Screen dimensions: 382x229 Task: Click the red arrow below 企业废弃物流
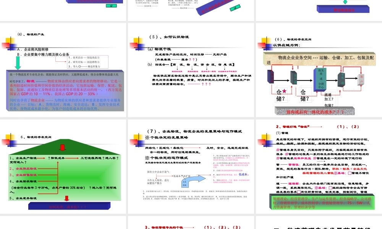click(66, 198)
